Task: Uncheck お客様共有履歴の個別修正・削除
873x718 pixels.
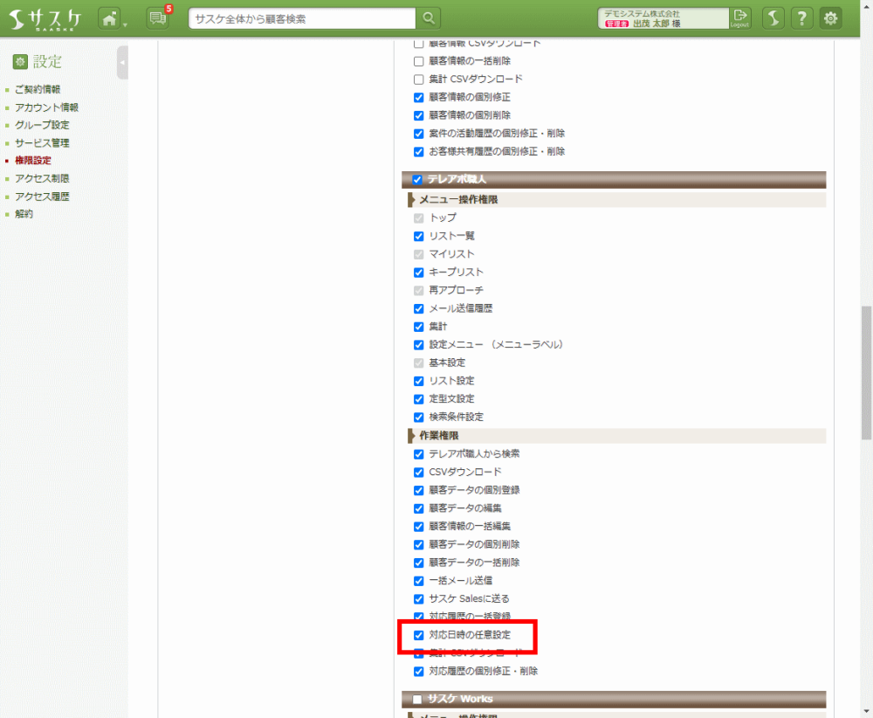Action: (419, 151)
